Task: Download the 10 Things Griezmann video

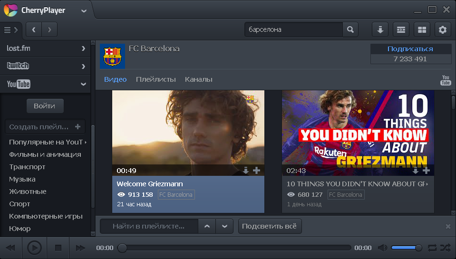Action: [x=416, y=170]
